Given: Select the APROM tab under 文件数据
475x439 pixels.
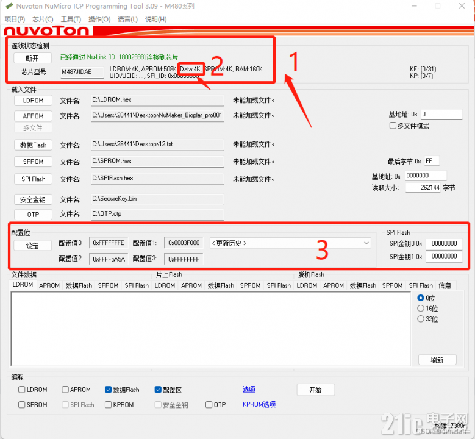Looking at the screenshot, I should click(49, 285).
